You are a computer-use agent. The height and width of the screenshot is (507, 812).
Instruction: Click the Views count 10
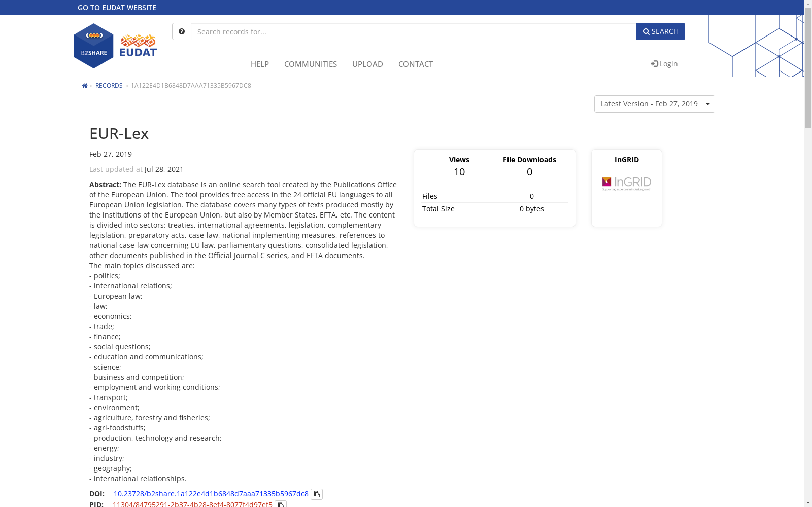459,172
